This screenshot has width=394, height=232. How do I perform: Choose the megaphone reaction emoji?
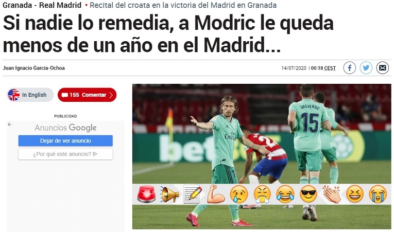tap(169, 194)
